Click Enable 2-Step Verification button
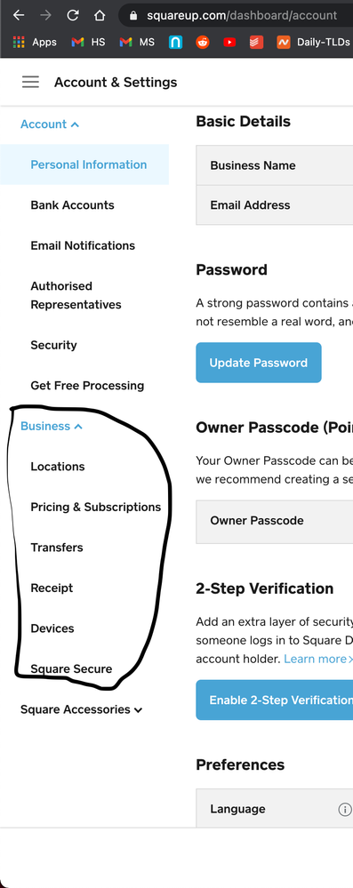The width and height of the screenshot is (353, 888). 274,700
